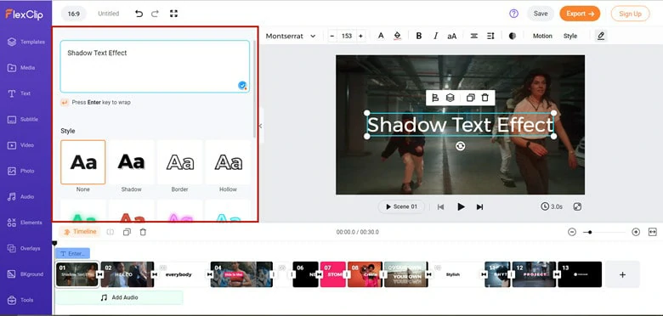The height and width of the screenshot is (316, 663).
Task: Delete the selected text with trash icon
Action: pos(485,98)
